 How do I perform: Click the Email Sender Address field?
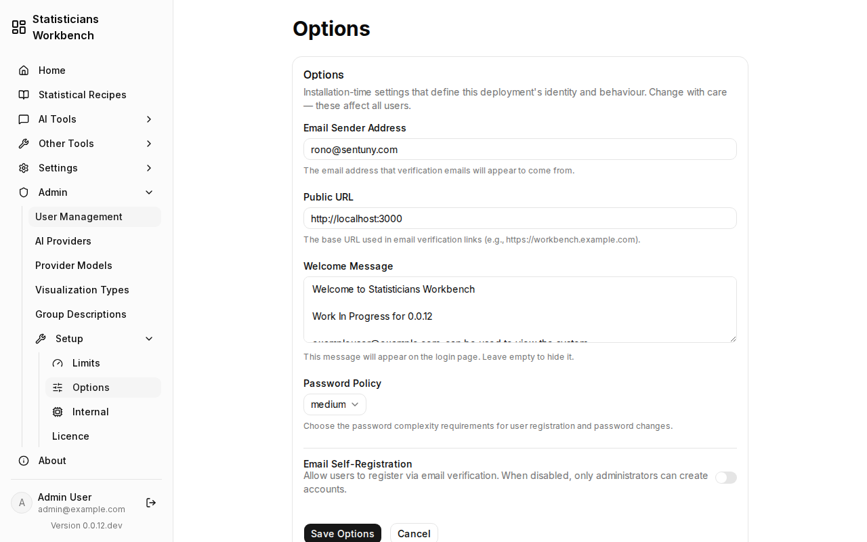[x=520, y=149]
